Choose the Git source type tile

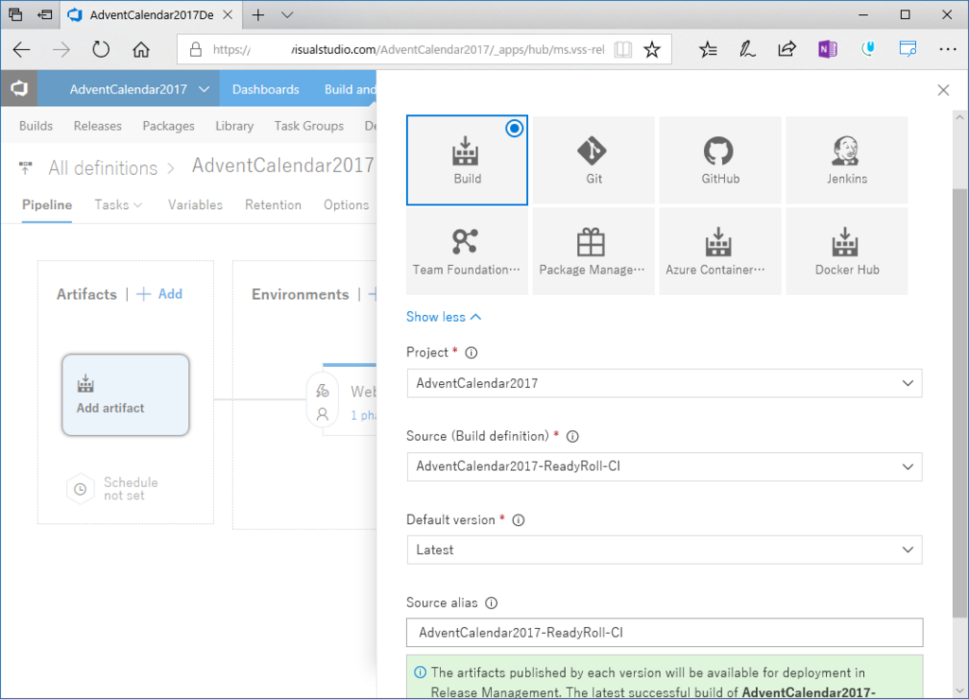pyautogui.click(x=593, y=160)
